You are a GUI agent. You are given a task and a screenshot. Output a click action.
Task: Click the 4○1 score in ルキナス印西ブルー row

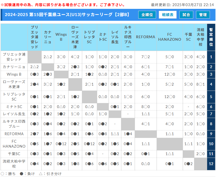(x=145, y=124)
